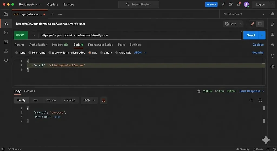Open the stacked-tray icon in left sidebar
The width and height of the screenshot is (277, 151).
6,51
